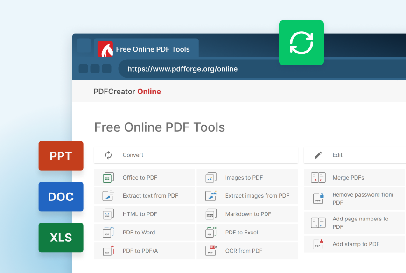Click the Merge PDFs pages icon

point(318,178)
